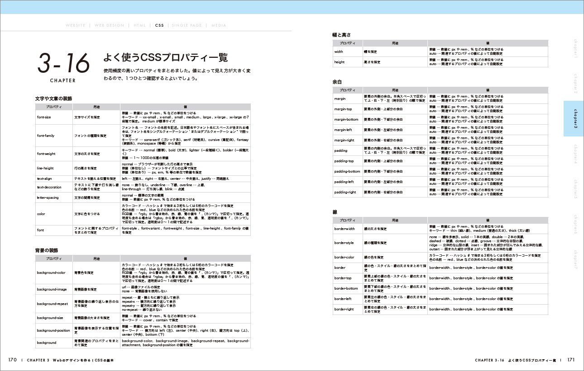The image size is (584, 371).
Task: Click the background-repeat property name
Action: pyautogui.click(x=52, y=304)
